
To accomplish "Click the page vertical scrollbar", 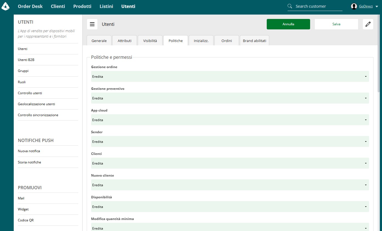I will [379, 54].
